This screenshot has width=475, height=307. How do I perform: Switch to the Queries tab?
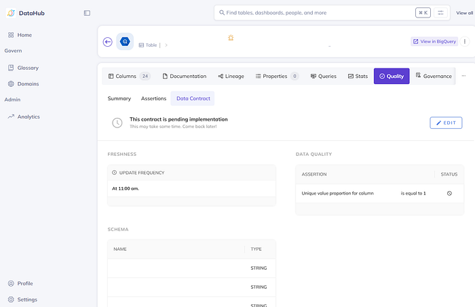click(x=324, y=76)
